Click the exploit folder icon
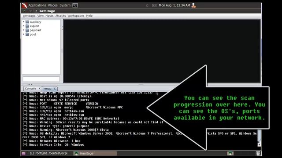 tap(27, 26)
